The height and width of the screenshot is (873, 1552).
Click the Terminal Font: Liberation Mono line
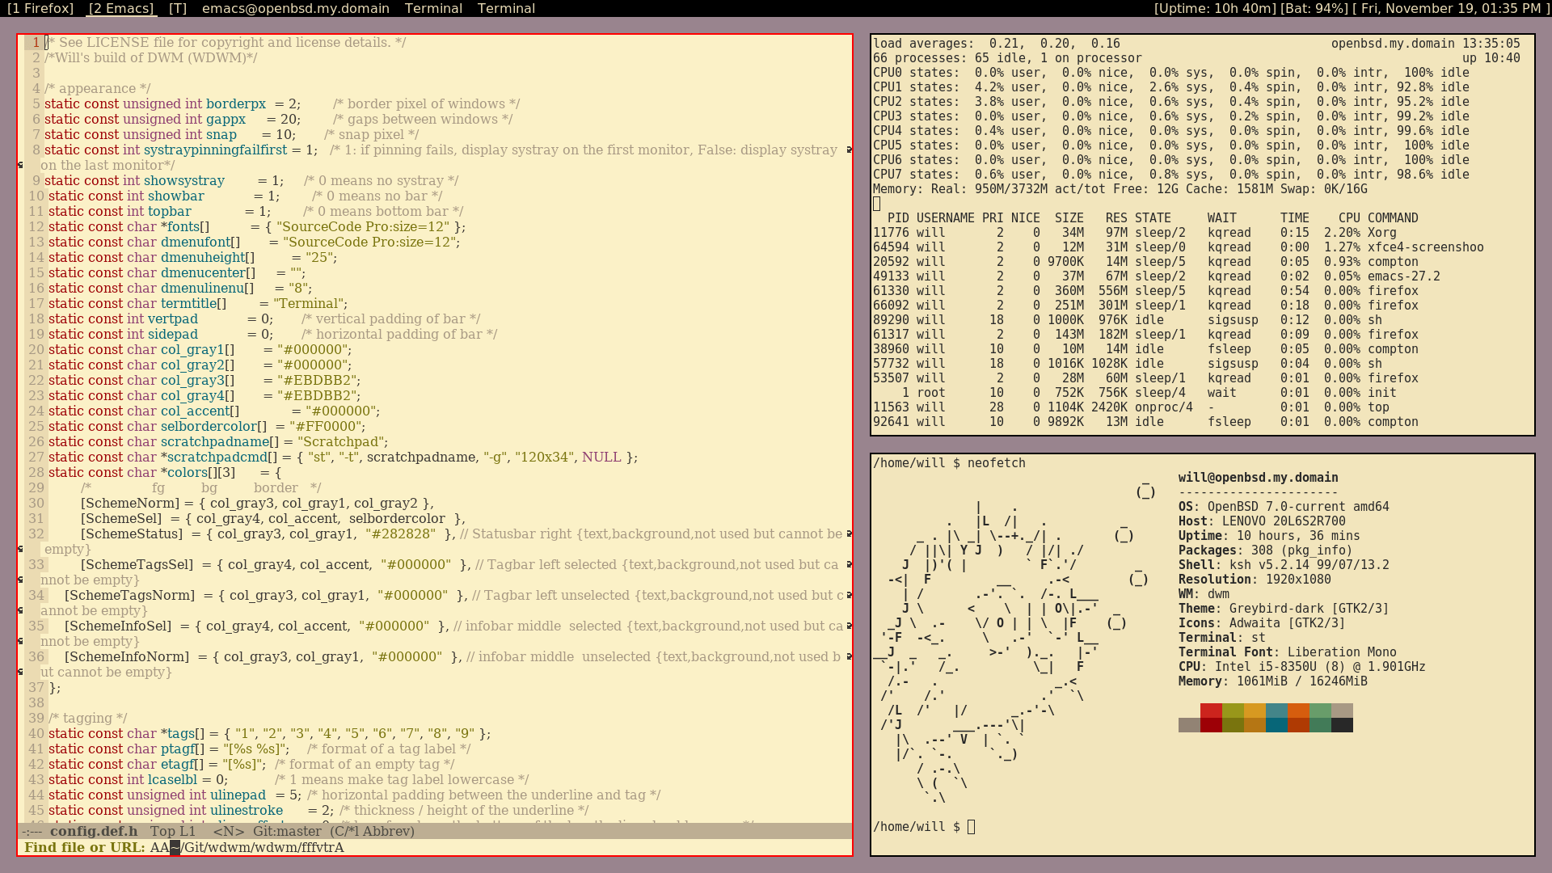tap(1288, 652)
